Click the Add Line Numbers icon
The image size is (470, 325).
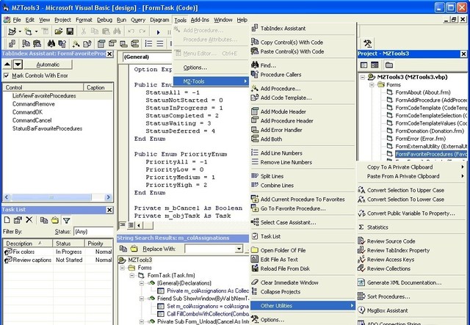(255, 153)
